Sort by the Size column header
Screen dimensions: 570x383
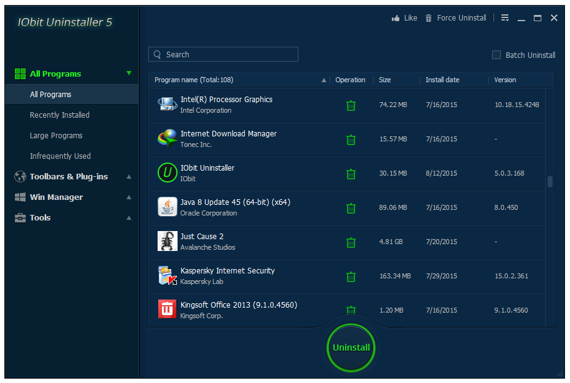click(x=384, y=80)
